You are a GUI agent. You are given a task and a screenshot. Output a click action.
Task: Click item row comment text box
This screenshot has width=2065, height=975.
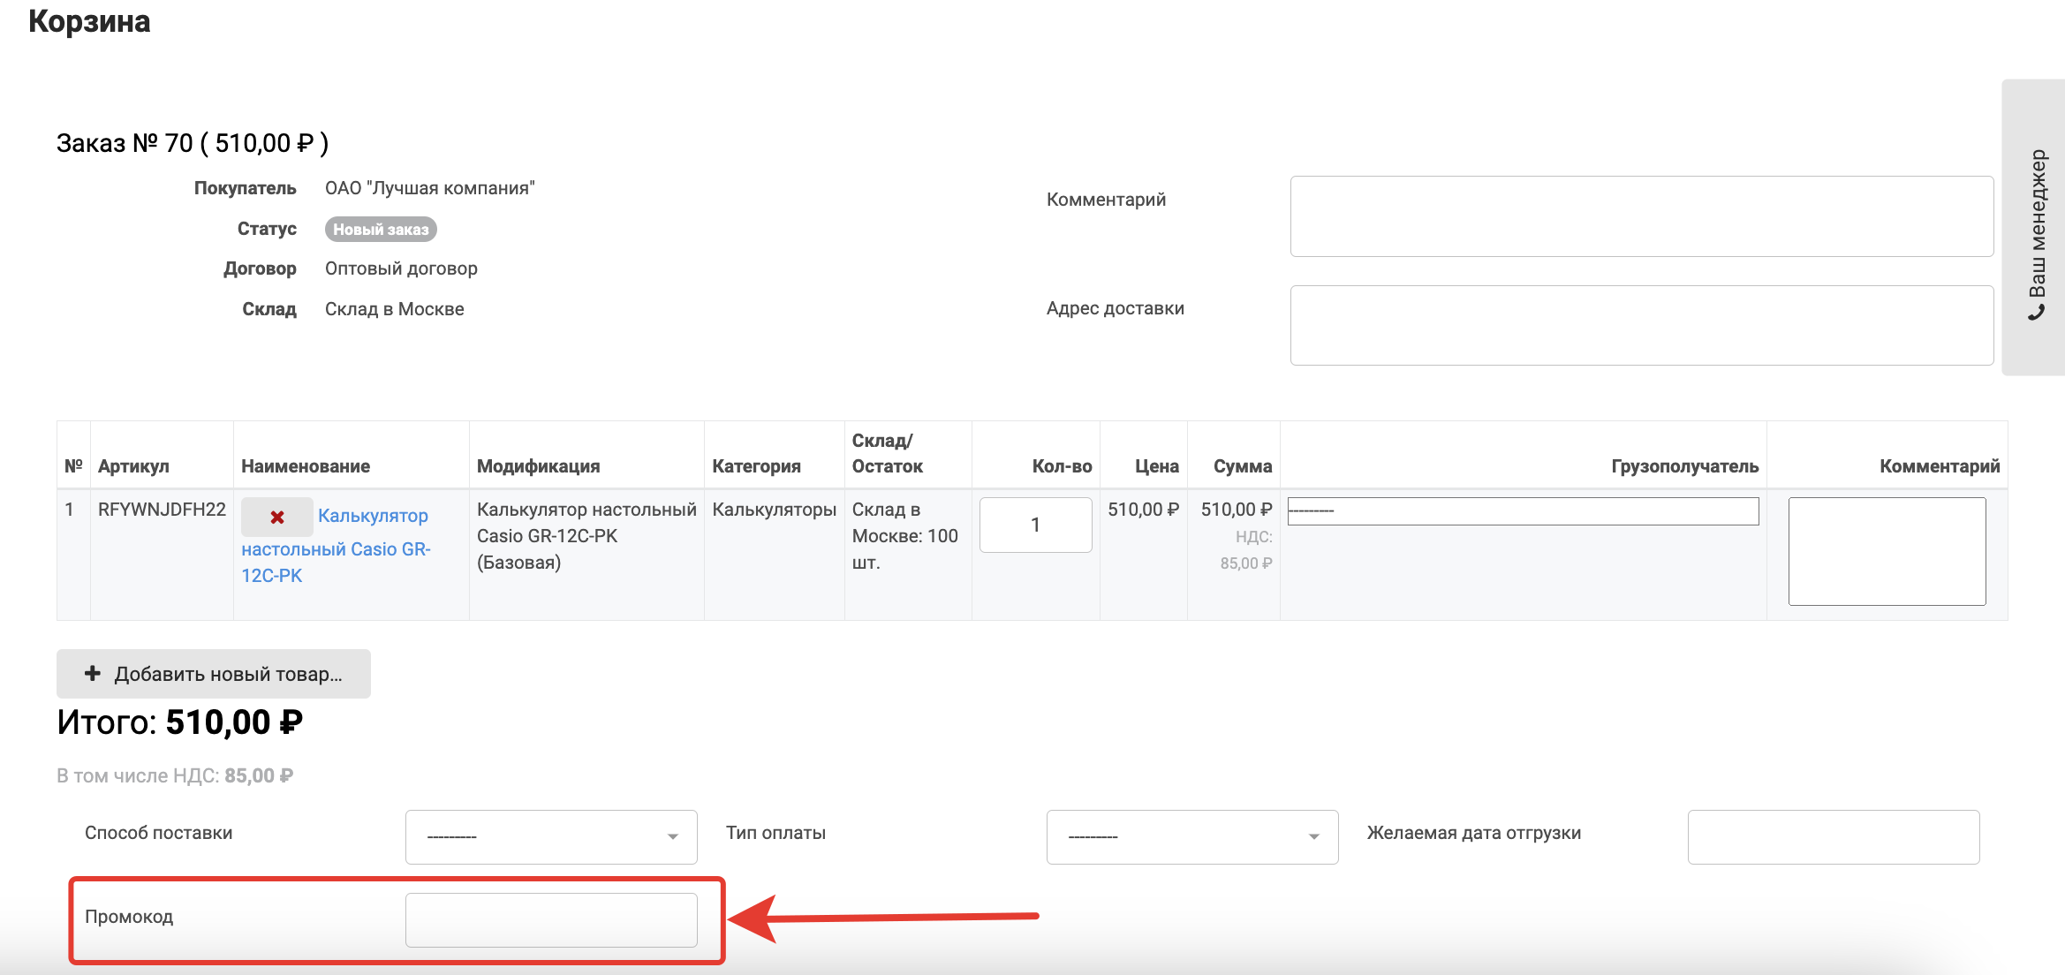(x=1887, y=551)
